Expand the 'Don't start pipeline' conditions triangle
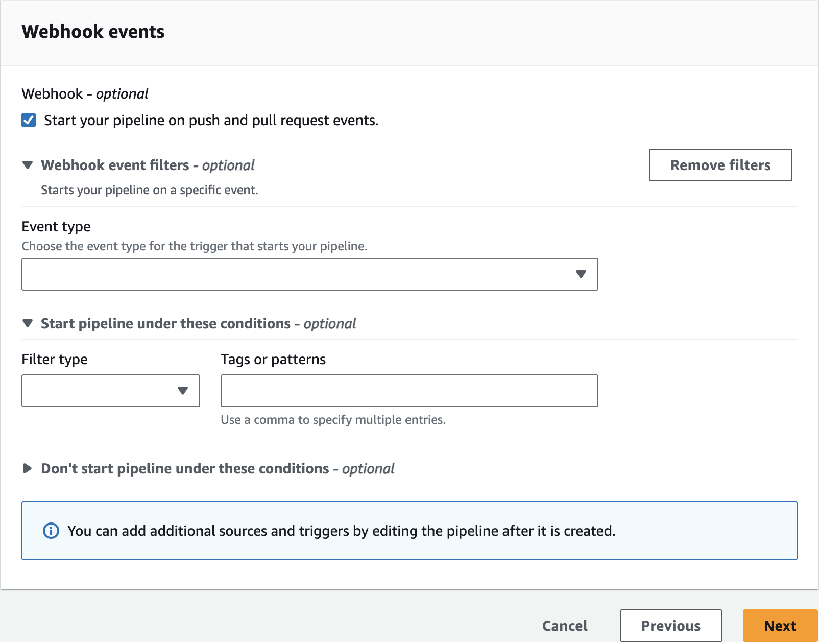 click(x=28, y=468)
